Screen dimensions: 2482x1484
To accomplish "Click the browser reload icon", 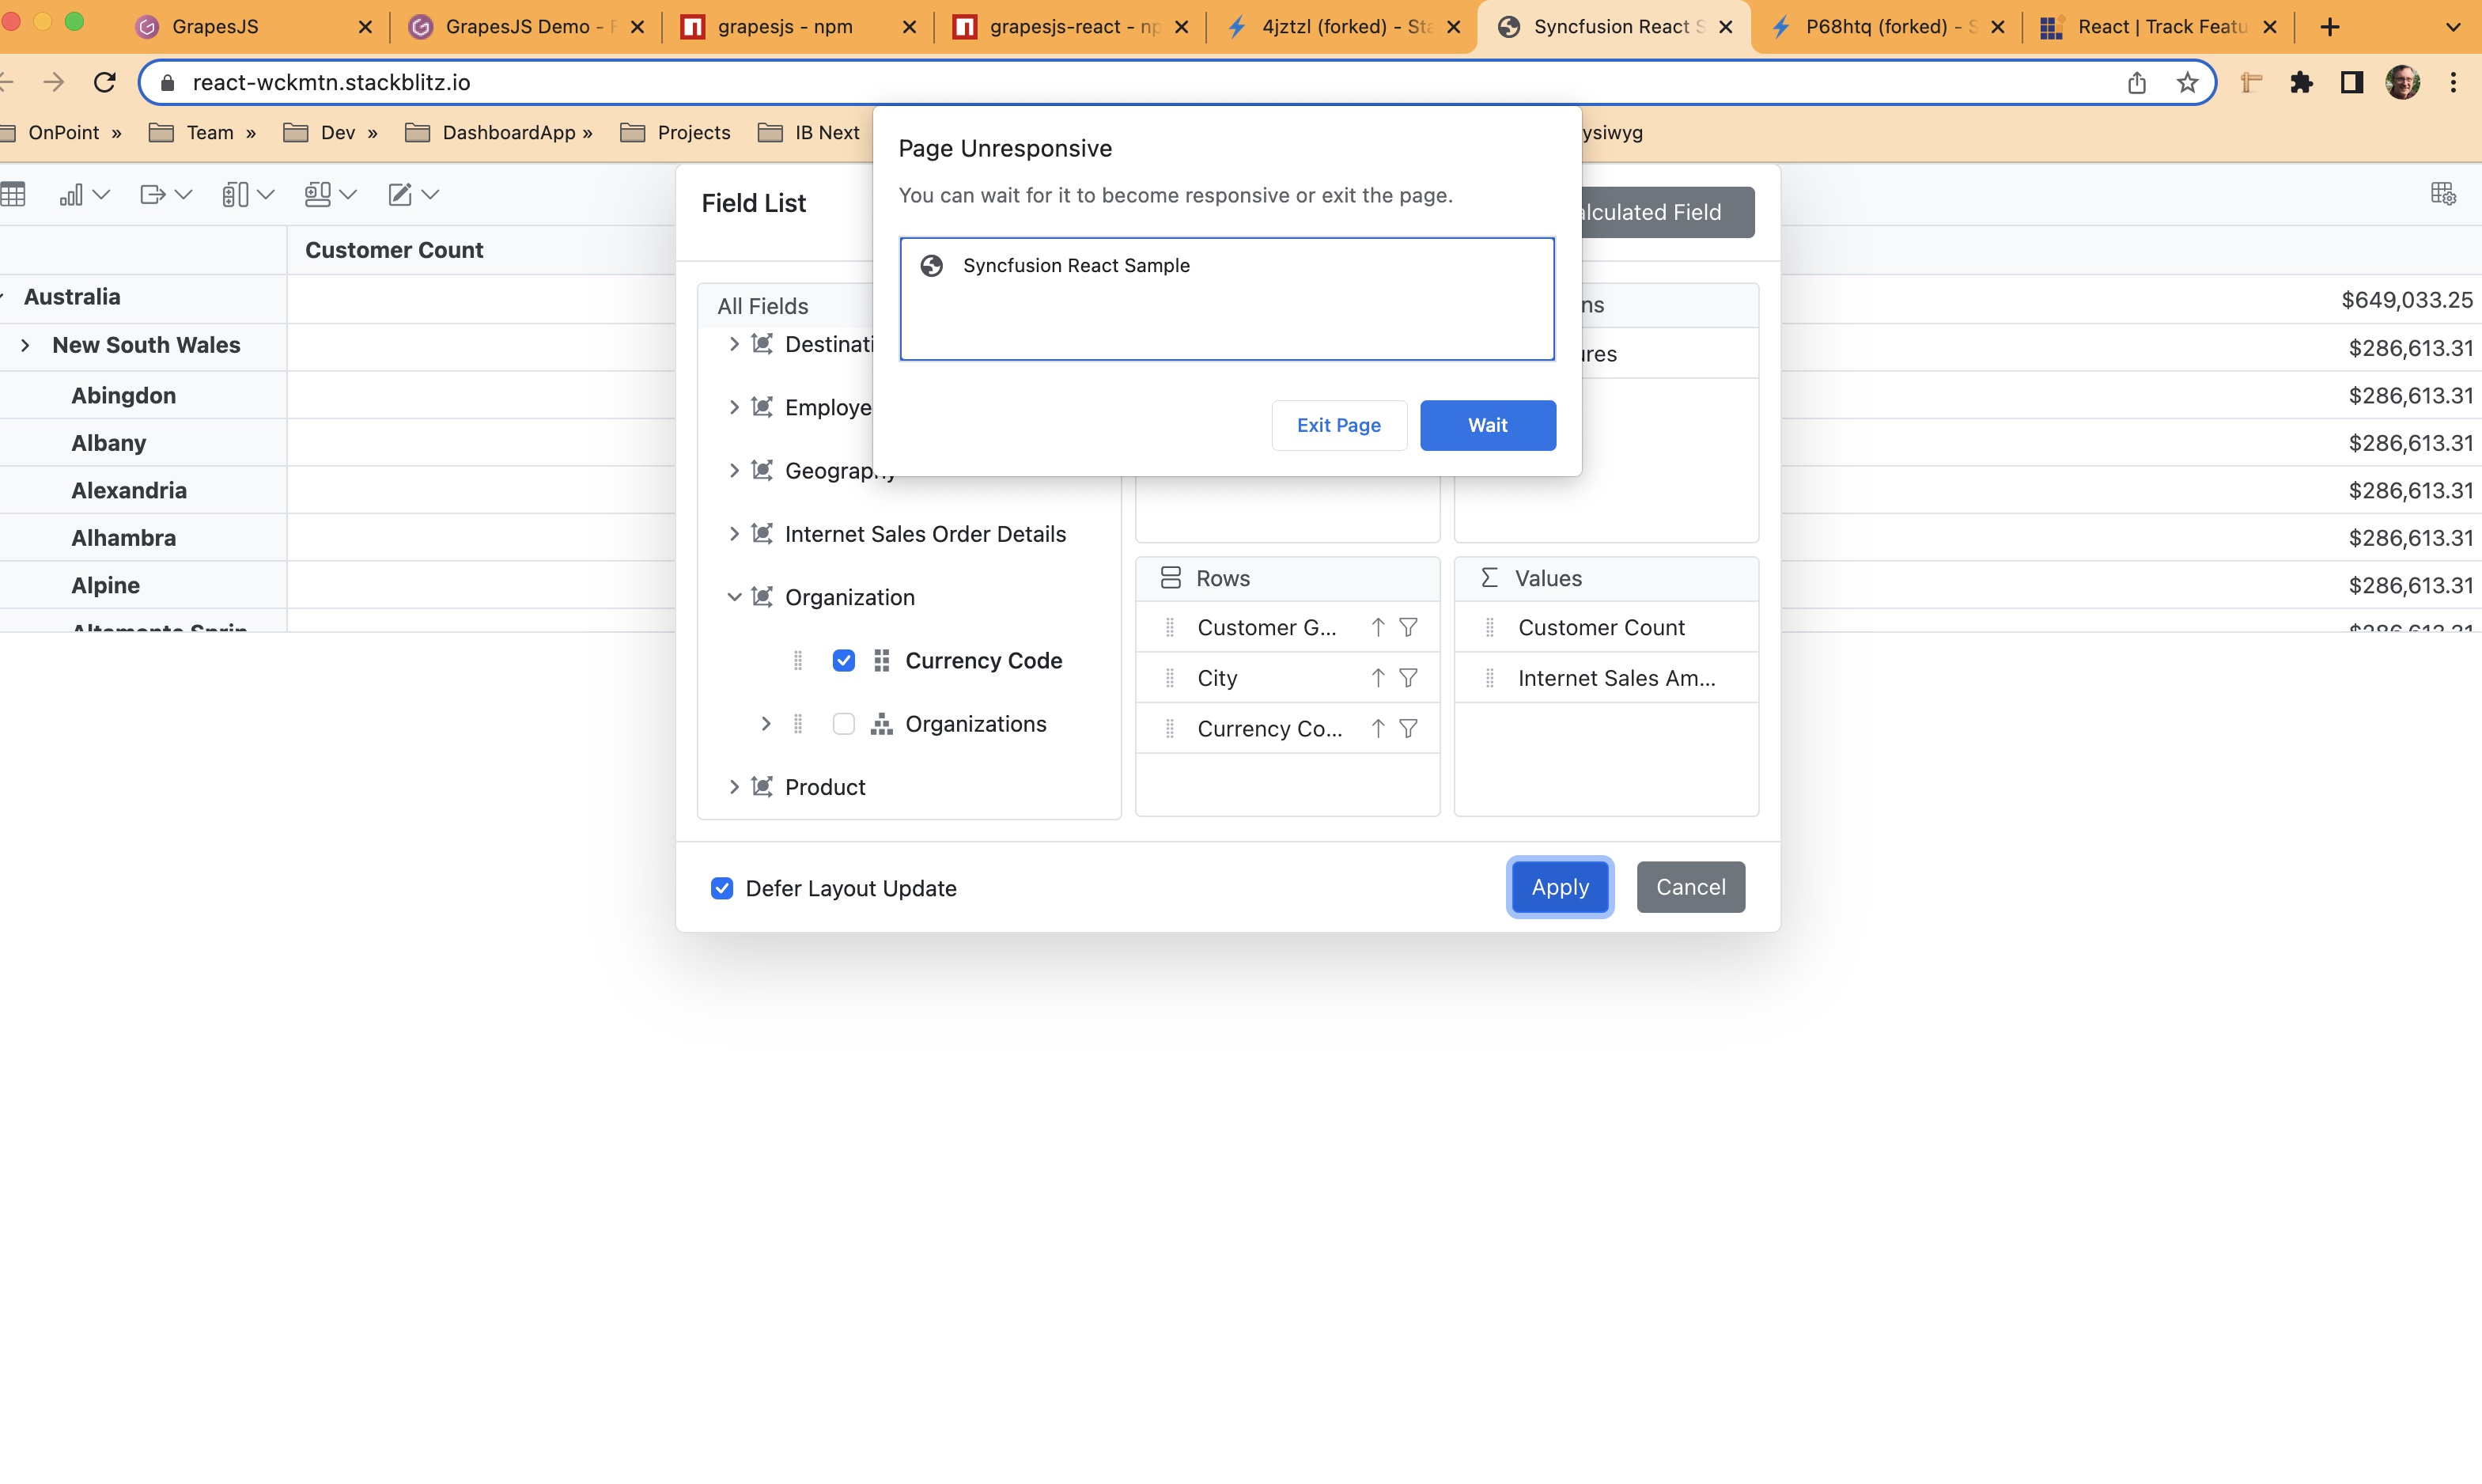I will pos(104,82).
